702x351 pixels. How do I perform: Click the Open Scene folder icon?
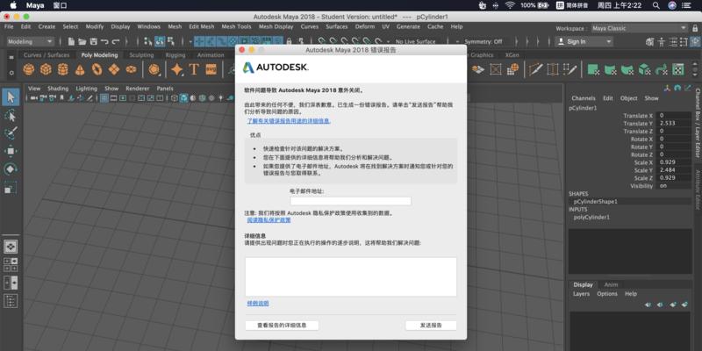82,41
